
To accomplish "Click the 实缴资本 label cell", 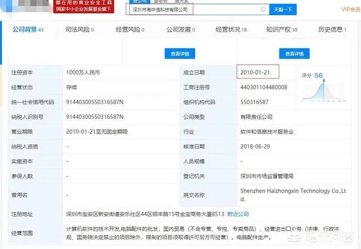I will [36, 162].
